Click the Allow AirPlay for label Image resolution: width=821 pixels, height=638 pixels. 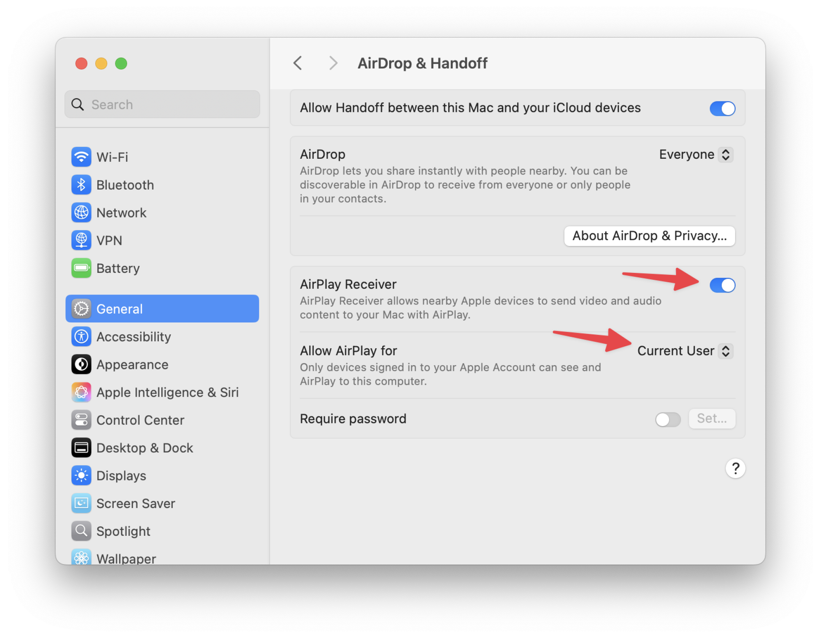[x=349, y=351]
